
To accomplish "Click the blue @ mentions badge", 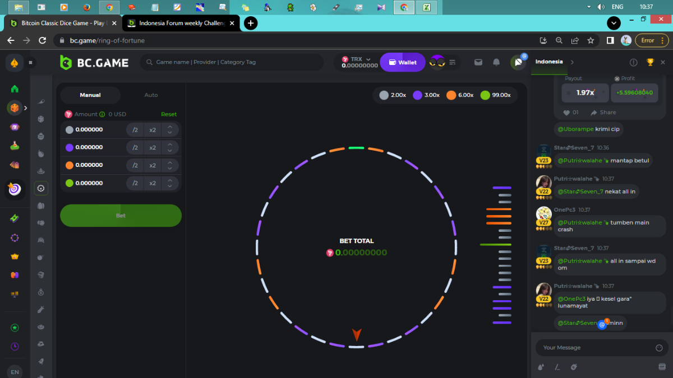I will point(602,324).
